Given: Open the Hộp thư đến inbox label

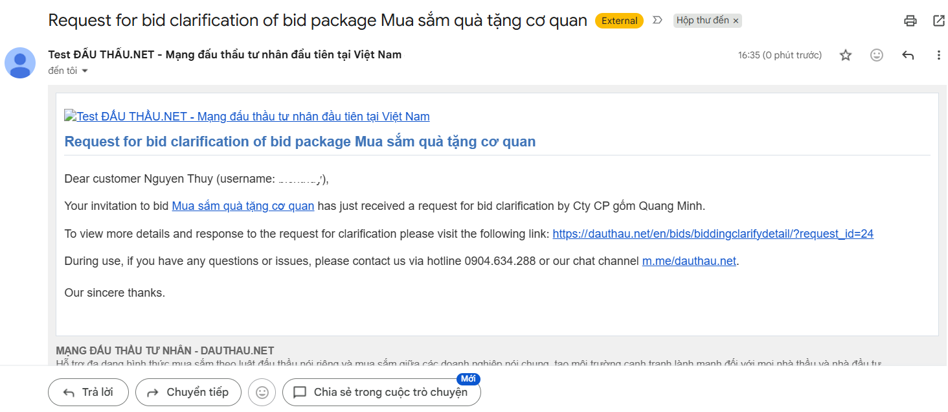Looking at the screenshot, I should point(702,21).
